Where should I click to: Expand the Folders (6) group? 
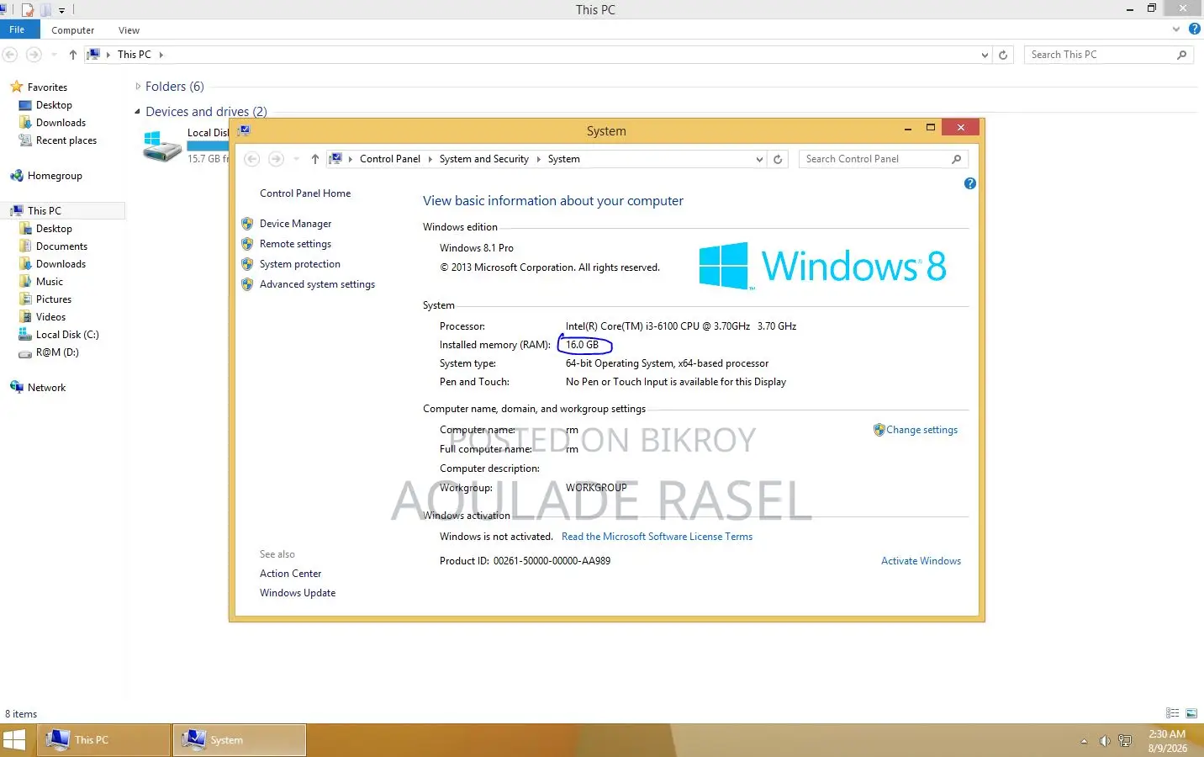click(138, 87)
